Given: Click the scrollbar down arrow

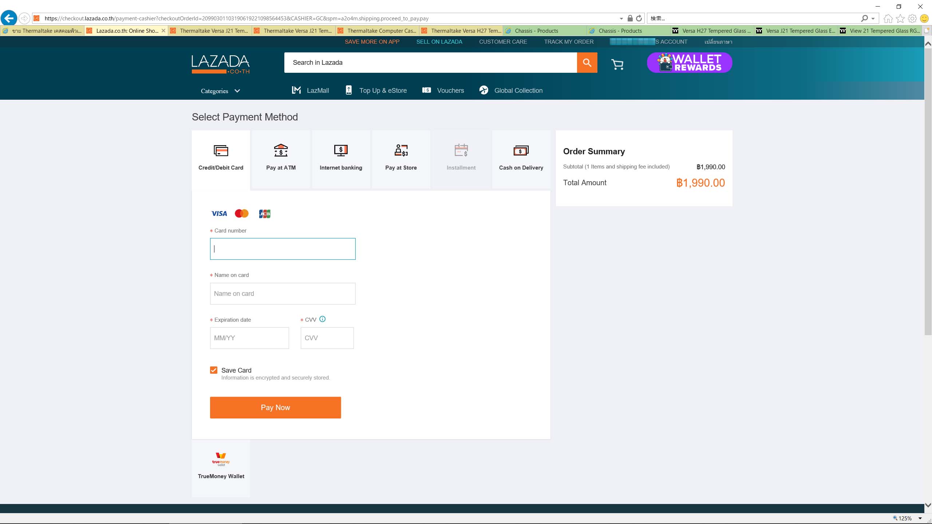Looking at the screenshot, I should 928,505.
